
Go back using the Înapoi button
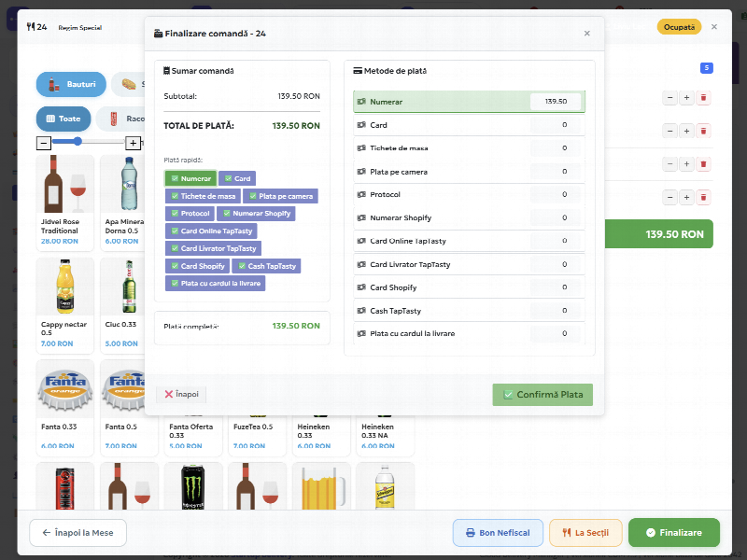coord(181,394)
